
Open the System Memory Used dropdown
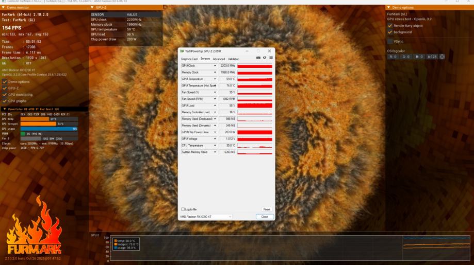coord(215,152)
